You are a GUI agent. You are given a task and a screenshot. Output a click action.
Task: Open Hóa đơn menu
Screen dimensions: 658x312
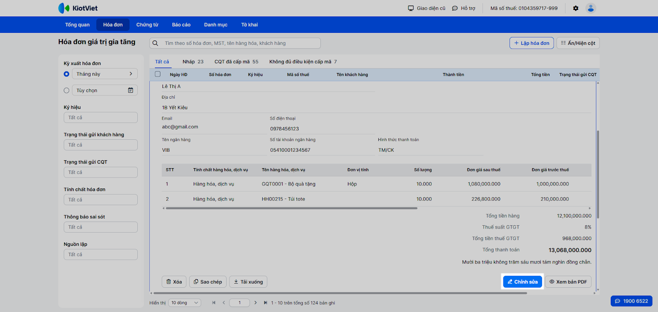point(113,25)
